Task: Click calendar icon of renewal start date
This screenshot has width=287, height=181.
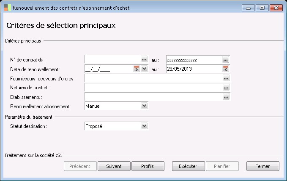Action: (x=137, y=69)
